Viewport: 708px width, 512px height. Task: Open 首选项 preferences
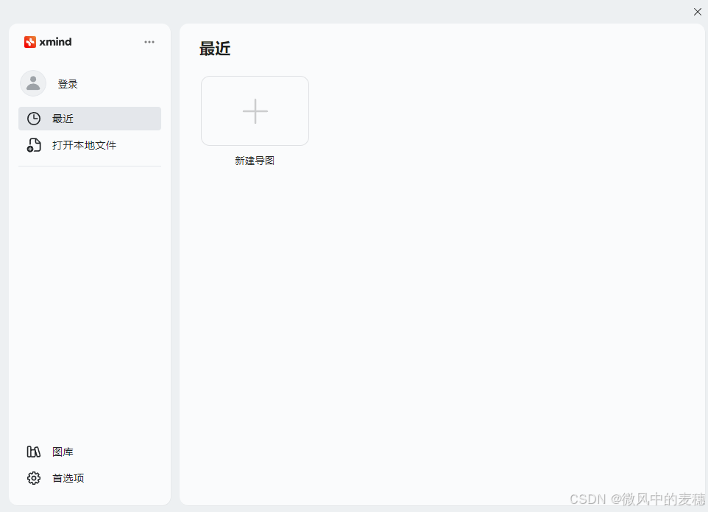click(x=68, y=477)
